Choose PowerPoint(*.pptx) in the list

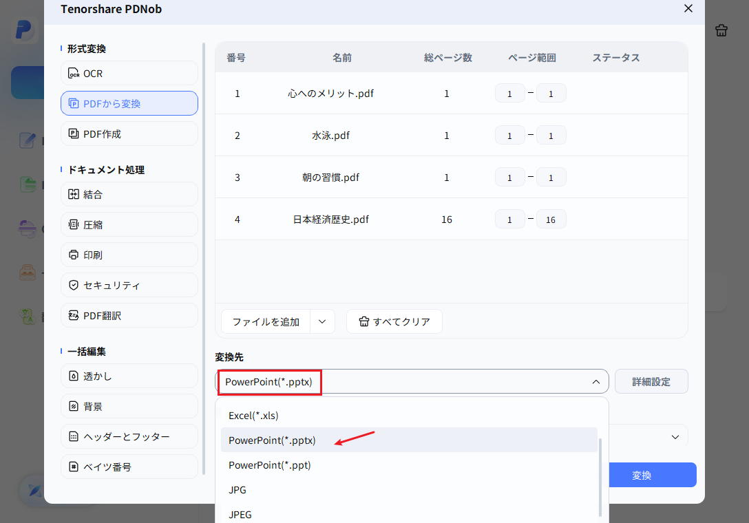click(x=409, y=440)
